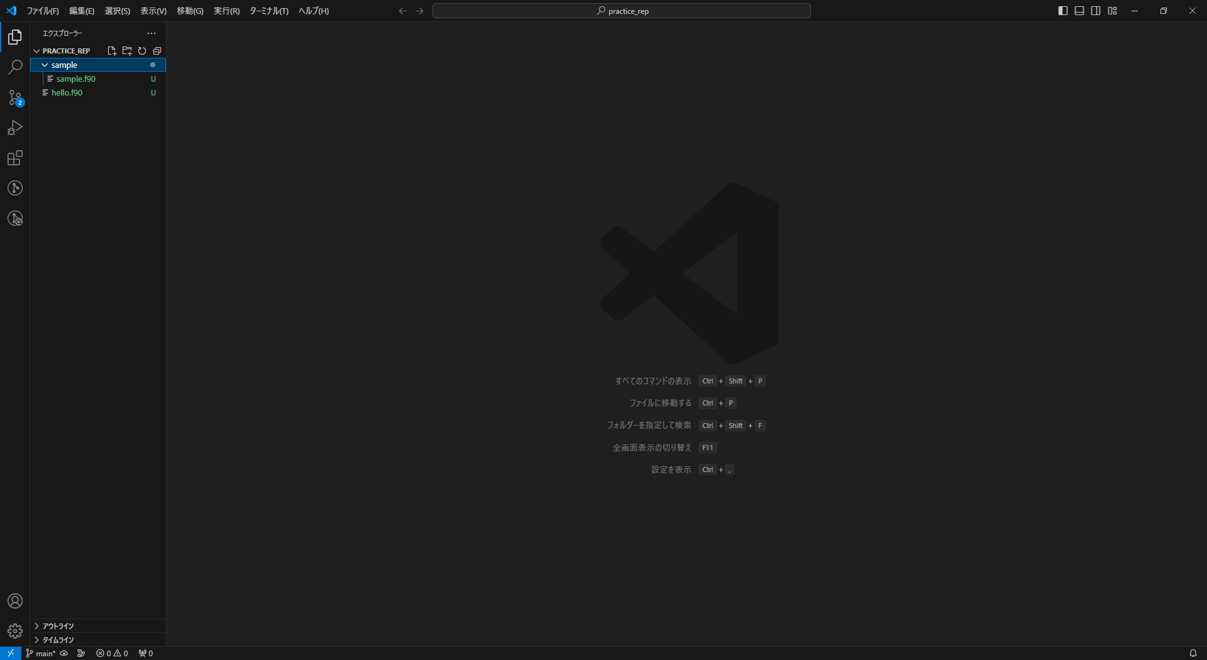Screen dimensions: 1207x660
Task: Open the Accounts menu icon
Action: (15, 601)
